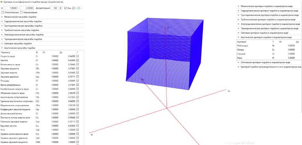Toggle the Оси checkbox

point(66,8)
